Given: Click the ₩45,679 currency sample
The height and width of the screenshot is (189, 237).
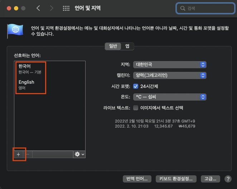Looking at the screenshot, I should 187,126.
